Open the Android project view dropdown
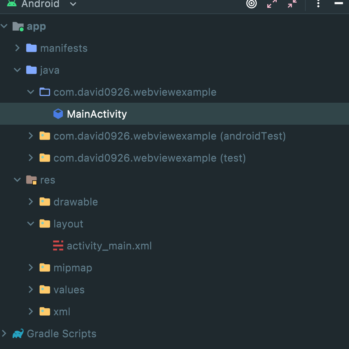349x349 pixels. pyautogui.click(x=73, y=4)
